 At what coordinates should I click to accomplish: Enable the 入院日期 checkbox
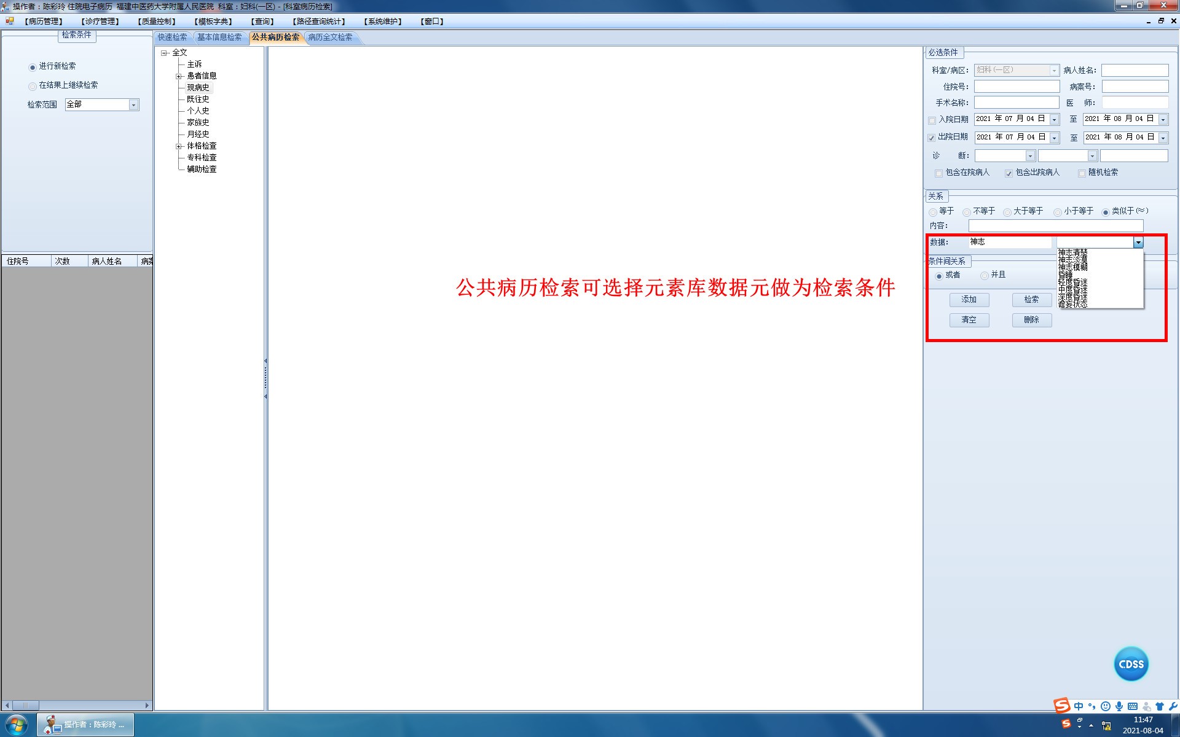932,120
